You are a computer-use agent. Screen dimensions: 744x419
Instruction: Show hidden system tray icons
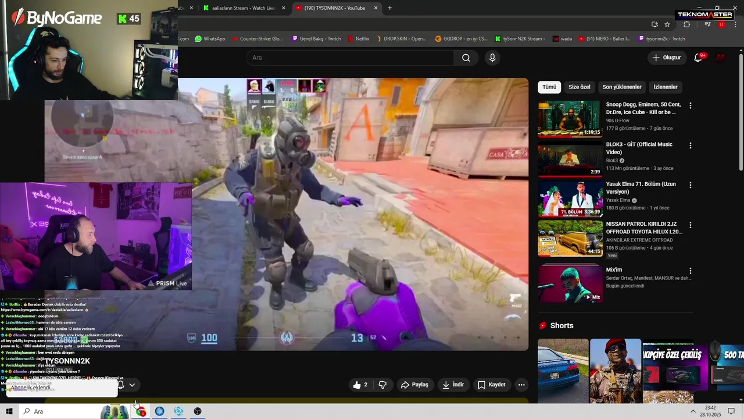[693, 411]
